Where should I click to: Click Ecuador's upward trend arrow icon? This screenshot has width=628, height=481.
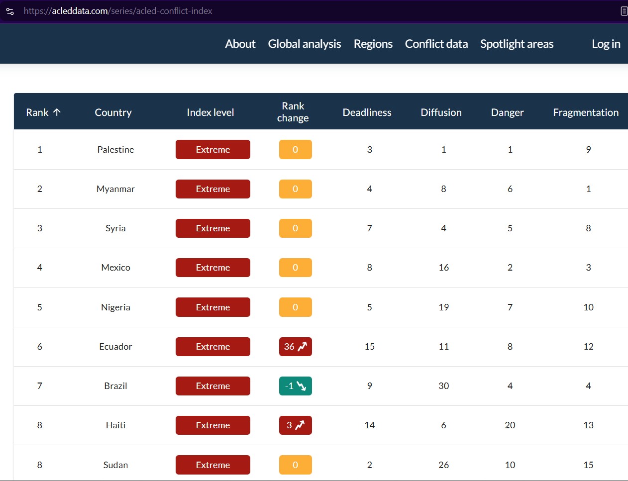(x=302, y=347)
